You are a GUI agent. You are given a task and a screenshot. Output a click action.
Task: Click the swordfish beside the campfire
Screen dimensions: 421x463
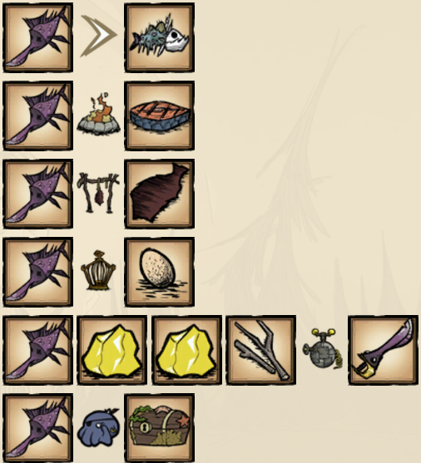click(x=37, y=116)
